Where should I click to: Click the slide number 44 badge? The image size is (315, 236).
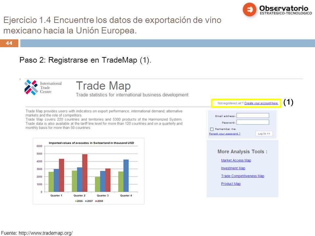coord(9,43)
